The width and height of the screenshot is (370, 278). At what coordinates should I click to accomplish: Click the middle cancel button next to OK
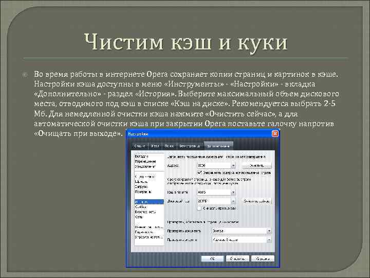(x=237, y=259)
